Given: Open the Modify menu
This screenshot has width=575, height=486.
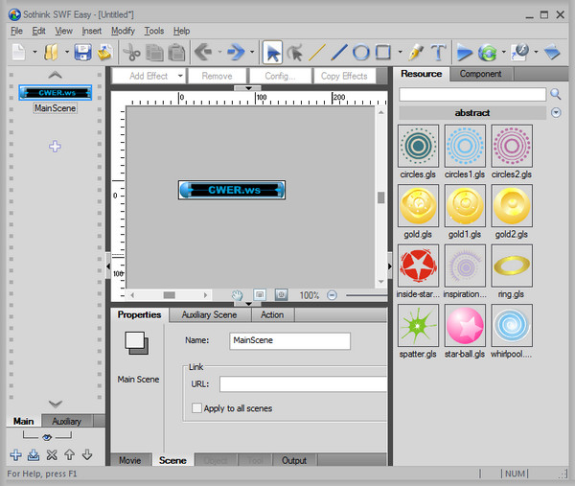Looking at the screenshot, I should pyautogui.click(x=123, y=31).
